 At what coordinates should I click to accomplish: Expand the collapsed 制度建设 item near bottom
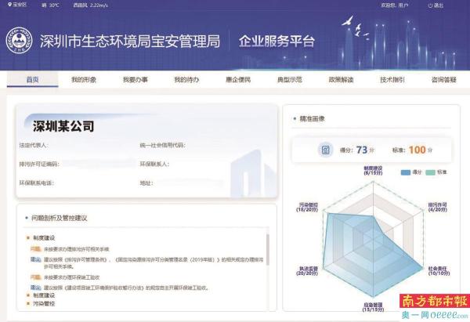point(43,295)
